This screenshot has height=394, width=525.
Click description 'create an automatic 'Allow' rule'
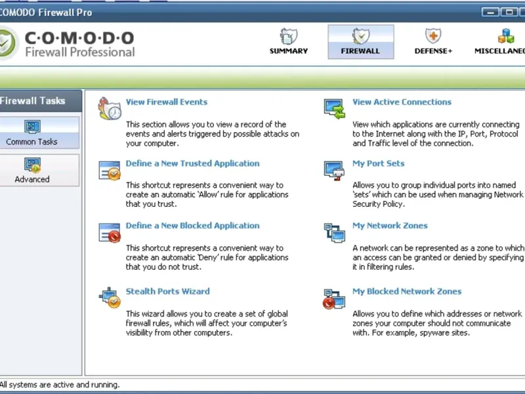tap(207, 194)
